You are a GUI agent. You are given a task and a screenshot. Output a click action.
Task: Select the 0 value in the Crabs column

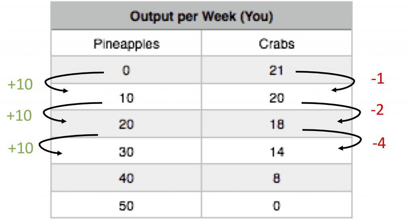coord(276,206)
